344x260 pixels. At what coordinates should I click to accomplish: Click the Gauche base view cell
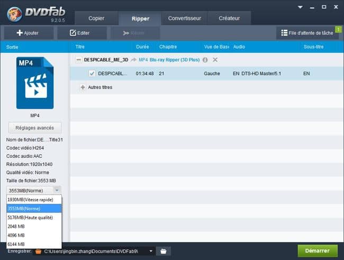coord(212,74)
